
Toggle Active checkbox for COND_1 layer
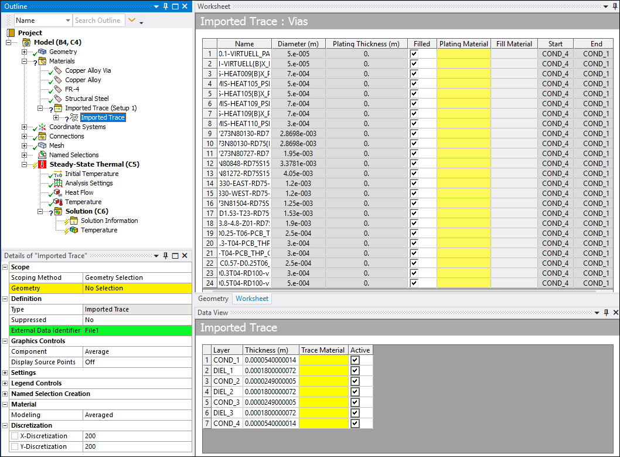tap(355, 360)
